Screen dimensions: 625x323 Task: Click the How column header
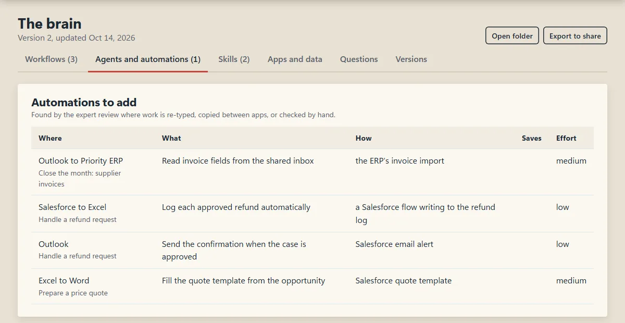(364, 138)
